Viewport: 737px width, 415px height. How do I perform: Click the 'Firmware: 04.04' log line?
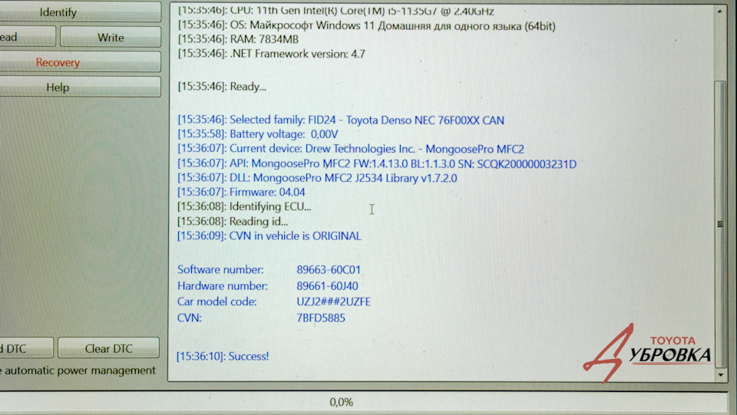coord(241,192)
